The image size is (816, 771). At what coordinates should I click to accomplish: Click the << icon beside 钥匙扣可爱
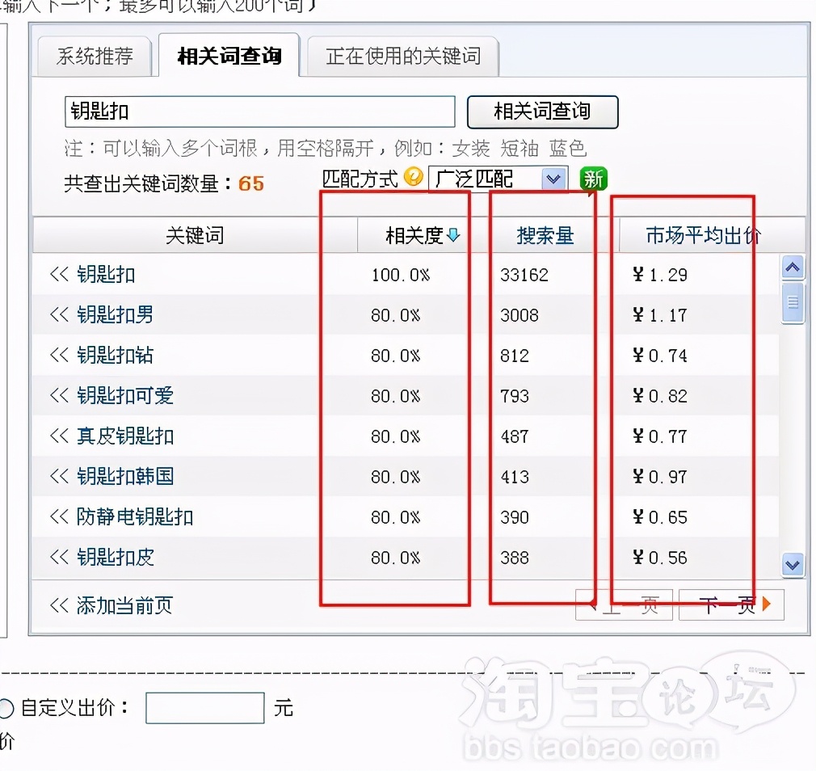(60, 395)
